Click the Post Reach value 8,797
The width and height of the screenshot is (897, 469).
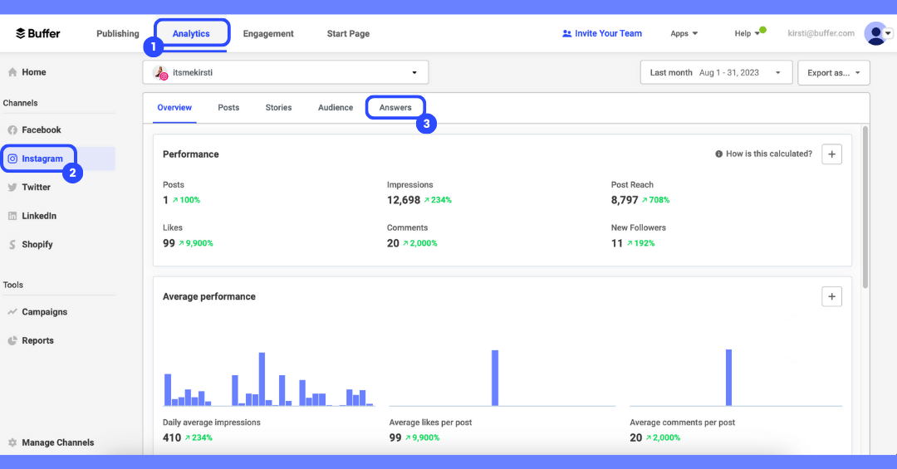624,199
